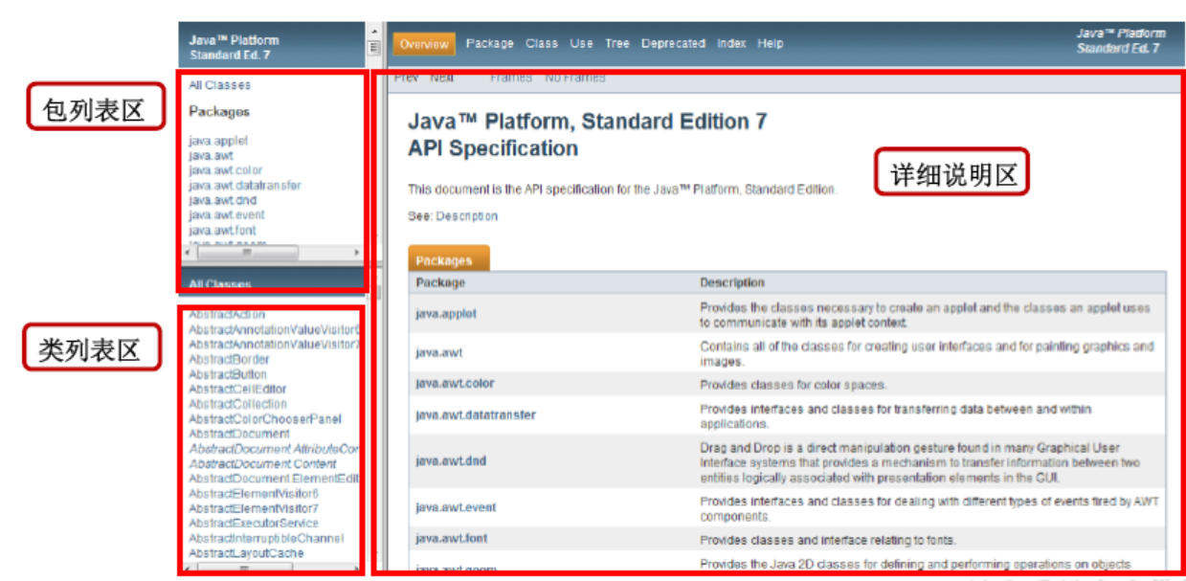Open All Classes link in package frame

click(219, 85)
